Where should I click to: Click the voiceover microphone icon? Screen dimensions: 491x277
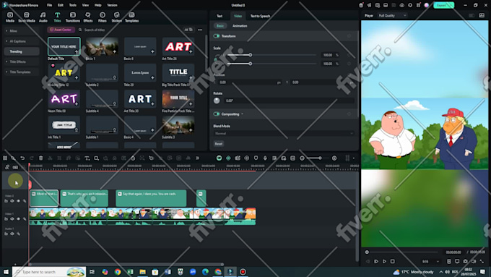pos(265,158)
